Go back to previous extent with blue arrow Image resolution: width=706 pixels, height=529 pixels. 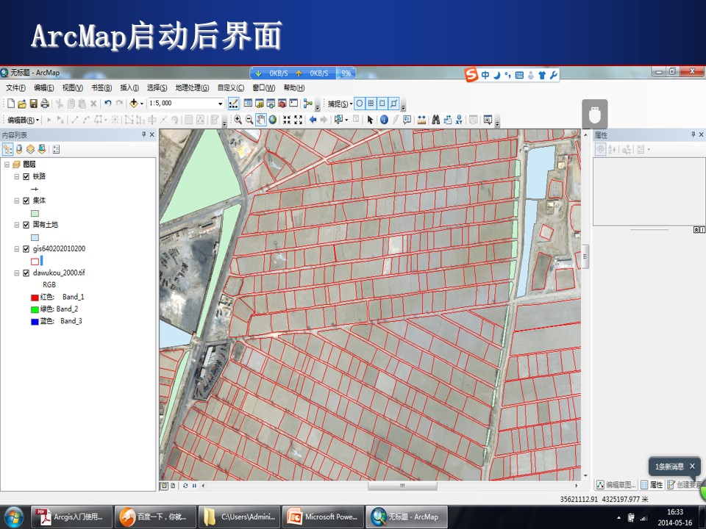click(313, 120)
